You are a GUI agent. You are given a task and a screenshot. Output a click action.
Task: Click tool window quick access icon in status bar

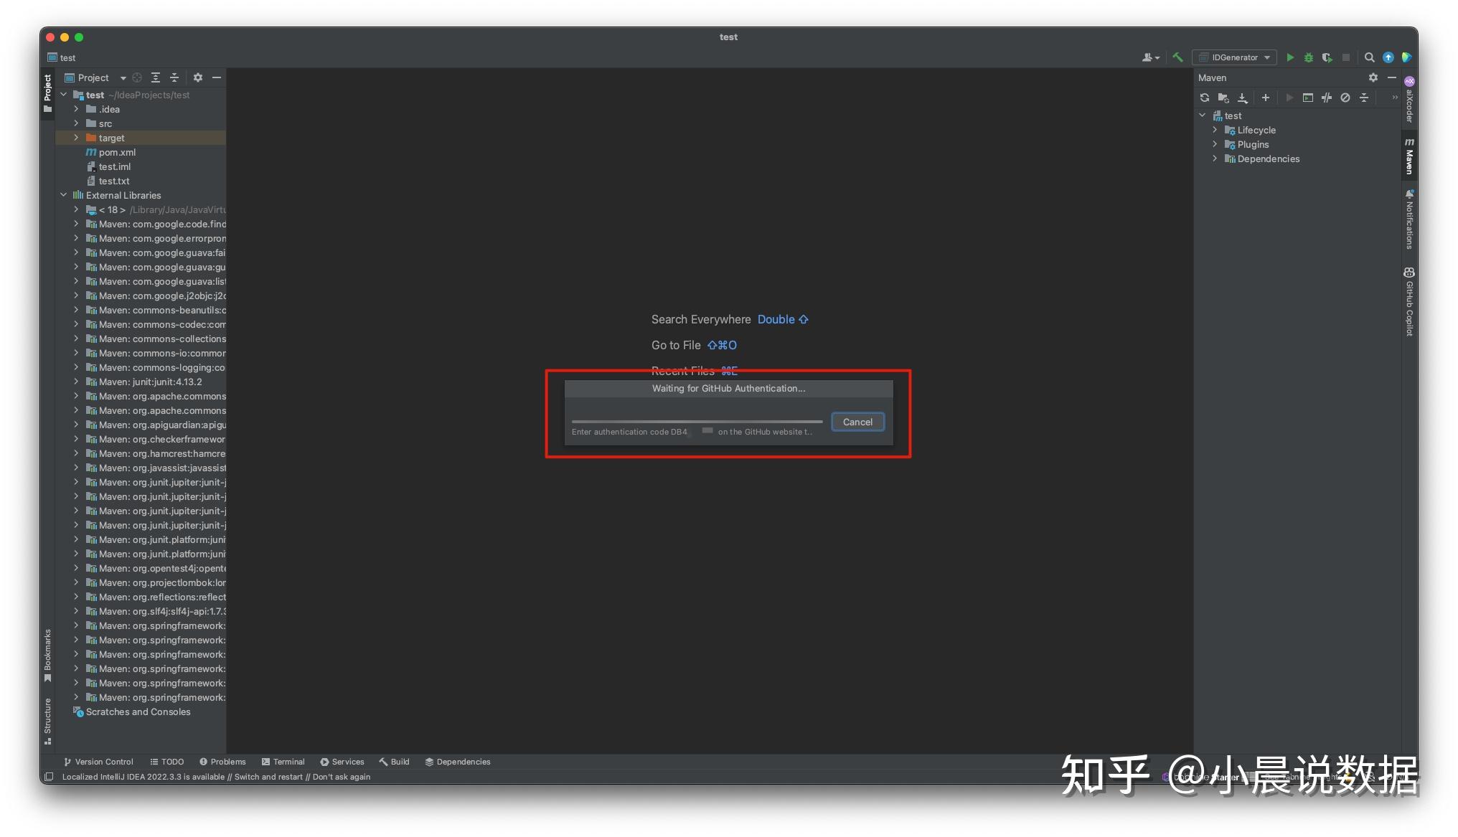(49, 777)
